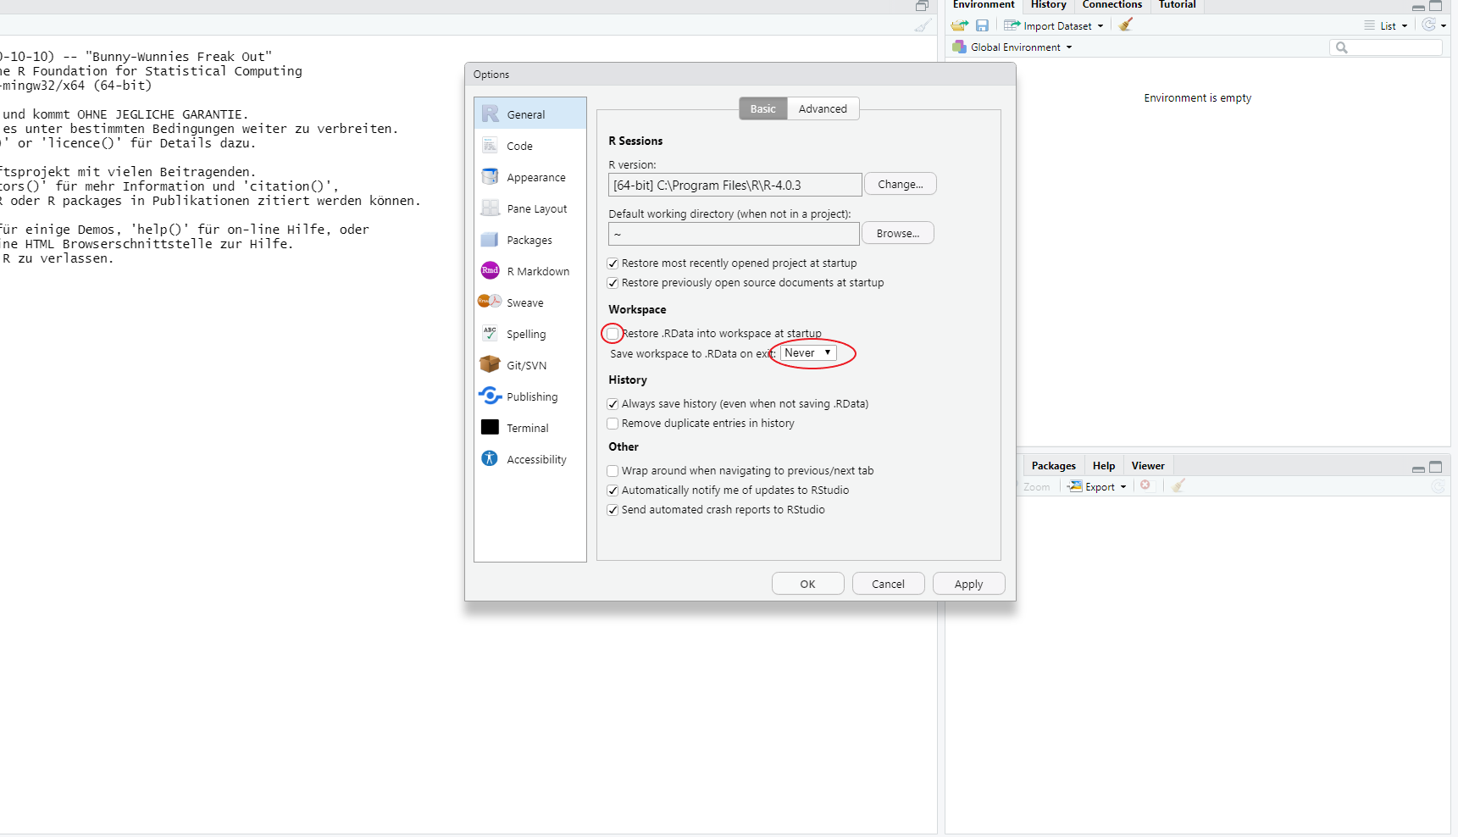Toggle Restore most recently opened project at startup
Screen dimensions: 1458x837
pos(613,263)
